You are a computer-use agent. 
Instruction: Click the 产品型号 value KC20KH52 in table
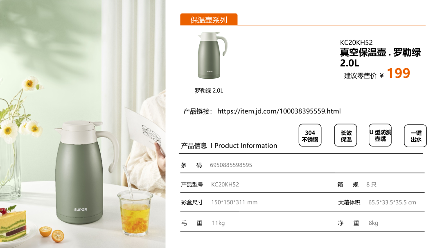(x=225, y=184)
